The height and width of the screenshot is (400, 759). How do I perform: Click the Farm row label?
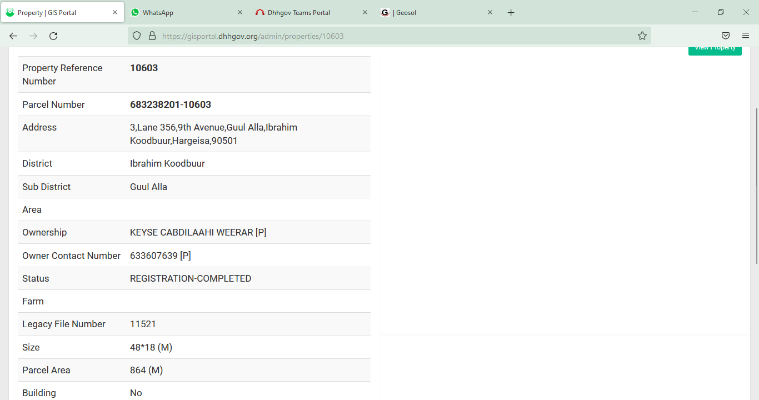pyautogui.click(x=33, y=301)
